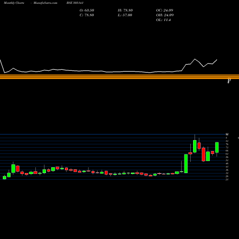
Task: Click the 31 price axis label
Action: [x=227, y=173]
